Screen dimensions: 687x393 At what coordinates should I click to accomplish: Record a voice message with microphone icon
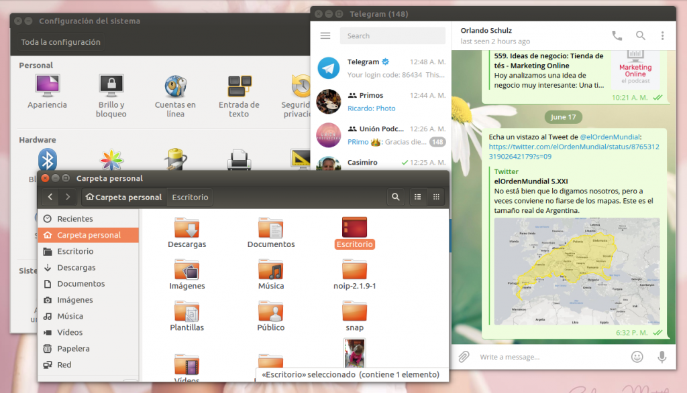(x=662, y=357)
